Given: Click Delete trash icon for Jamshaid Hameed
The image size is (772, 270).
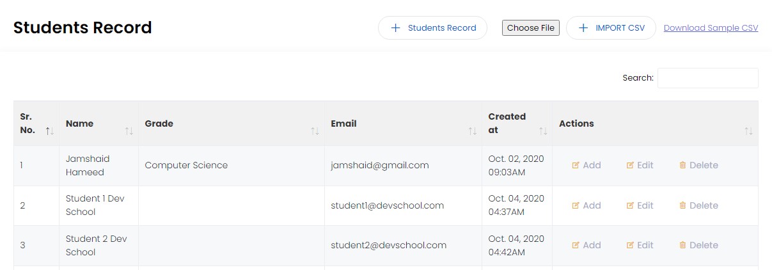Looking at the screenshot, I should [682, 165].
